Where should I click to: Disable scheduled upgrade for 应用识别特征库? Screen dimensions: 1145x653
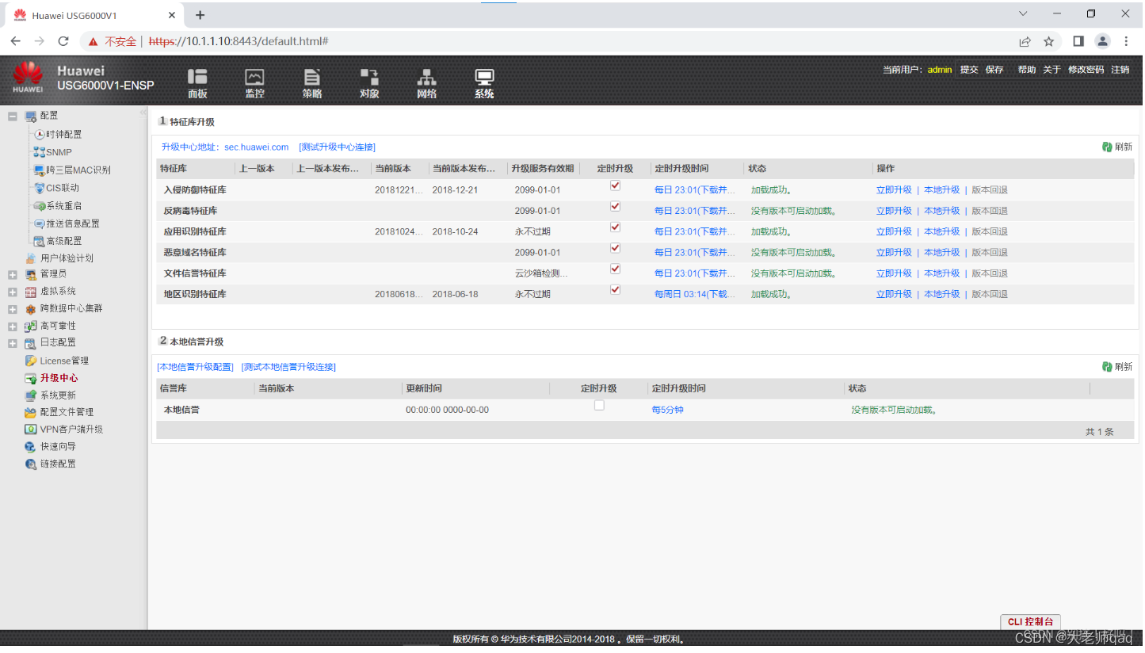click(x=615, y=227)
